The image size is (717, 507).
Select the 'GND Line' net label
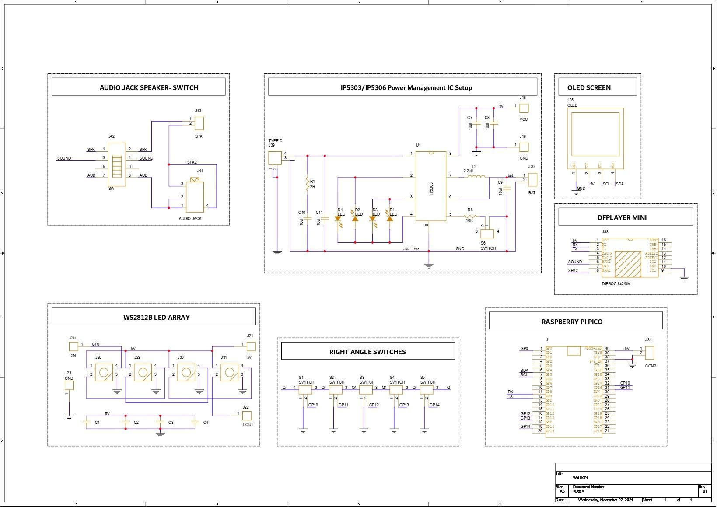pos(411,249)
